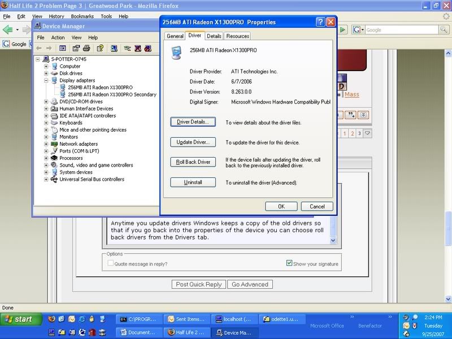The width and height of the screenshot is (452, 339).
Task: Click the S-POTTER-0745 computer node icon
Action: pos(46,59)
